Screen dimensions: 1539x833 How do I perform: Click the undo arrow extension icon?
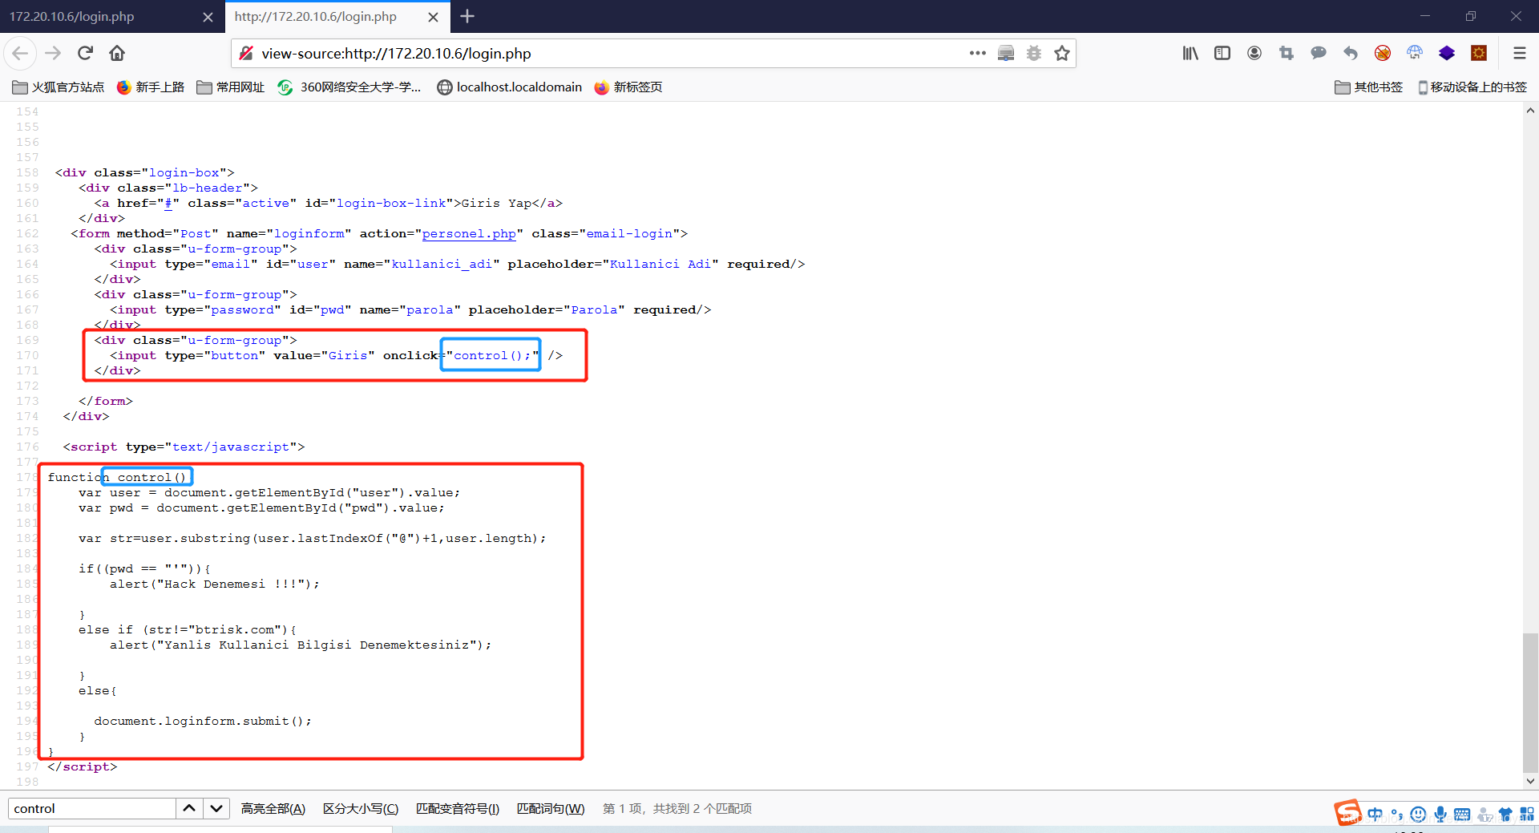(x=1351, y=53)
